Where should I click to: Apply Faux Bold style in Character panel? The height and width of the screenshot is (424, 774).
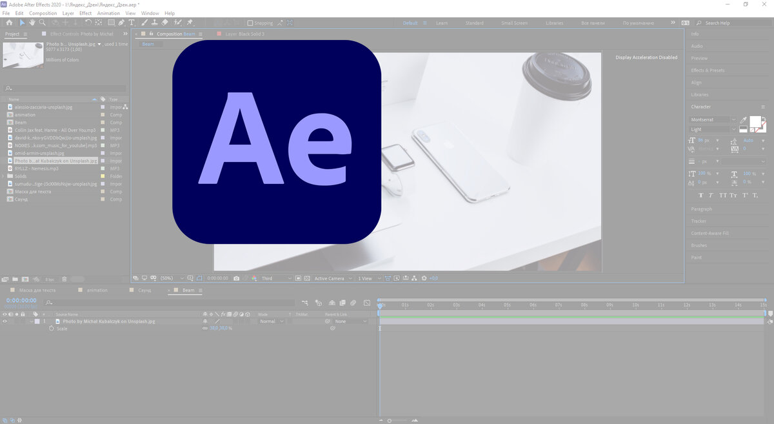(701, 195)
